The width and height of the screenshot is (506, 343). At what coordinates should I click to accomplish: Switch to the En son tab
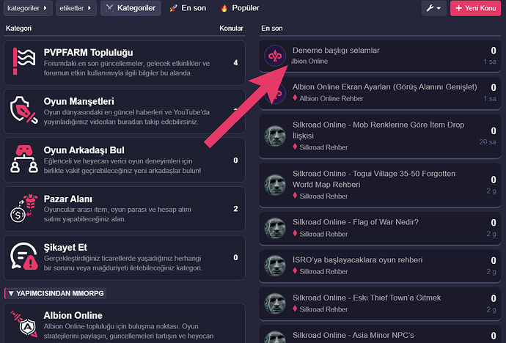coord(188,8)
